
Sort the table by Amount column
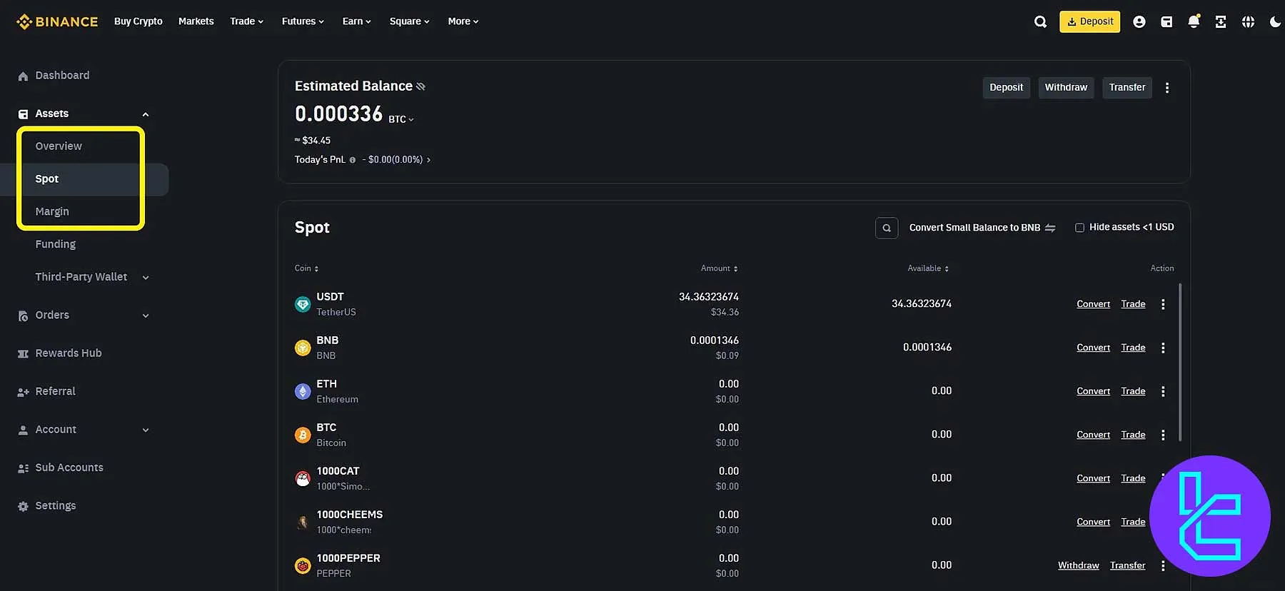tap(719, 268)
